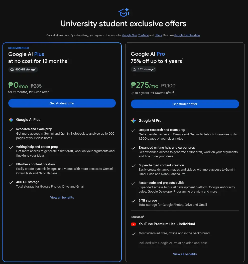Get student offer for Google AI Plus

click(62, 103)
